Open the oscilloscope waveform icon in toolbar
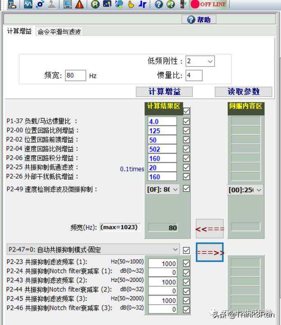 point(28,5)
